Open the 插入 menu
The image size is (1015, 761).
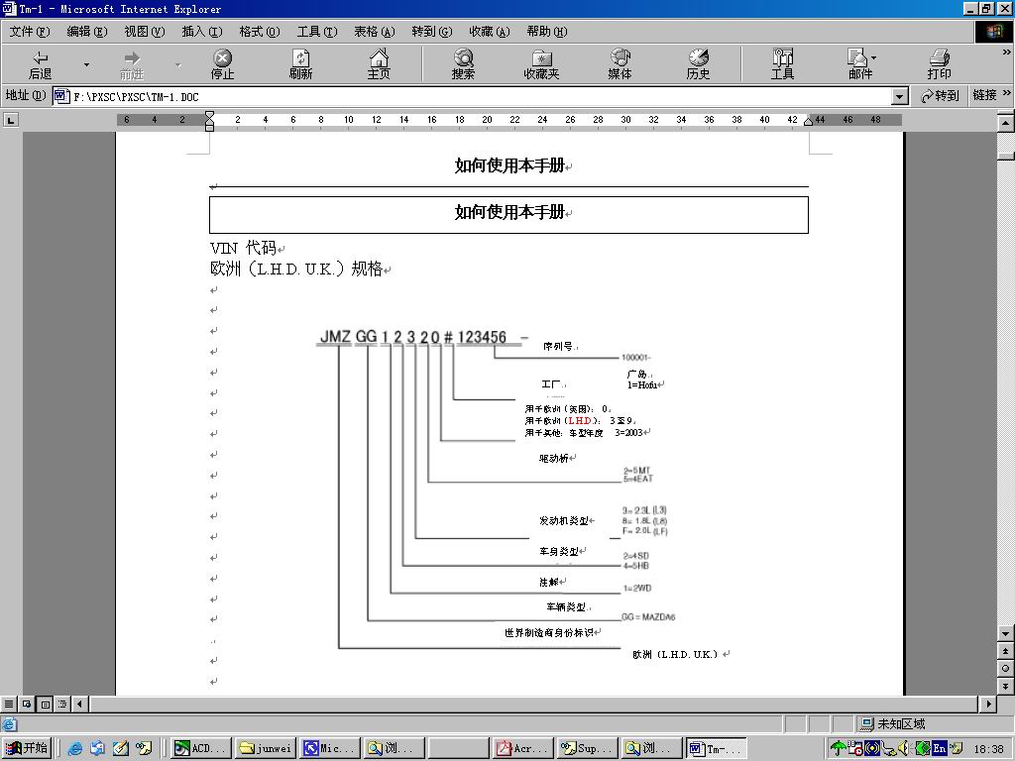pos(202,31)
